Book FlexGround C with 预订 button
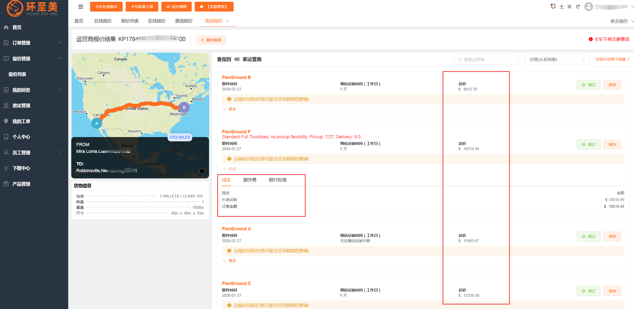This screenshot has height=309, width=634. coord(589,291)
